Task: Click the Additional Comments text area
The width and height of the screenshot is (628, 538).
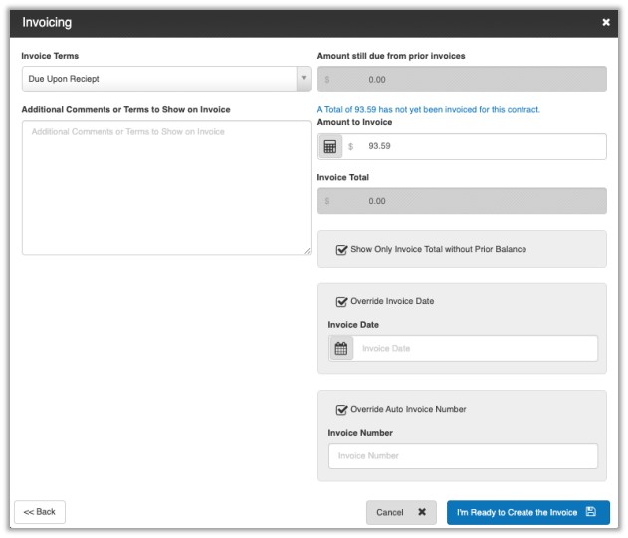Action: [166, 187]
